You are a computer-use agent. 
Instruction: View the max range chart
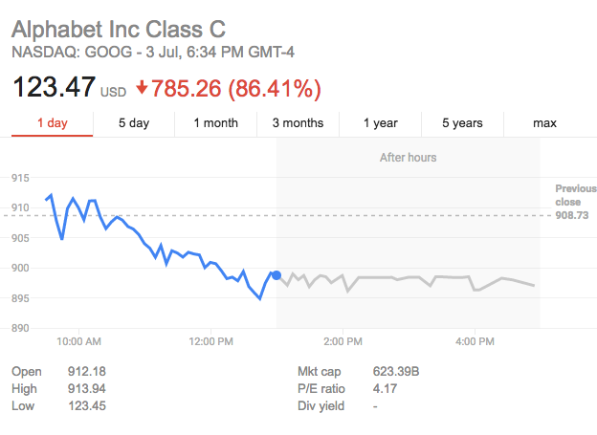544,123
